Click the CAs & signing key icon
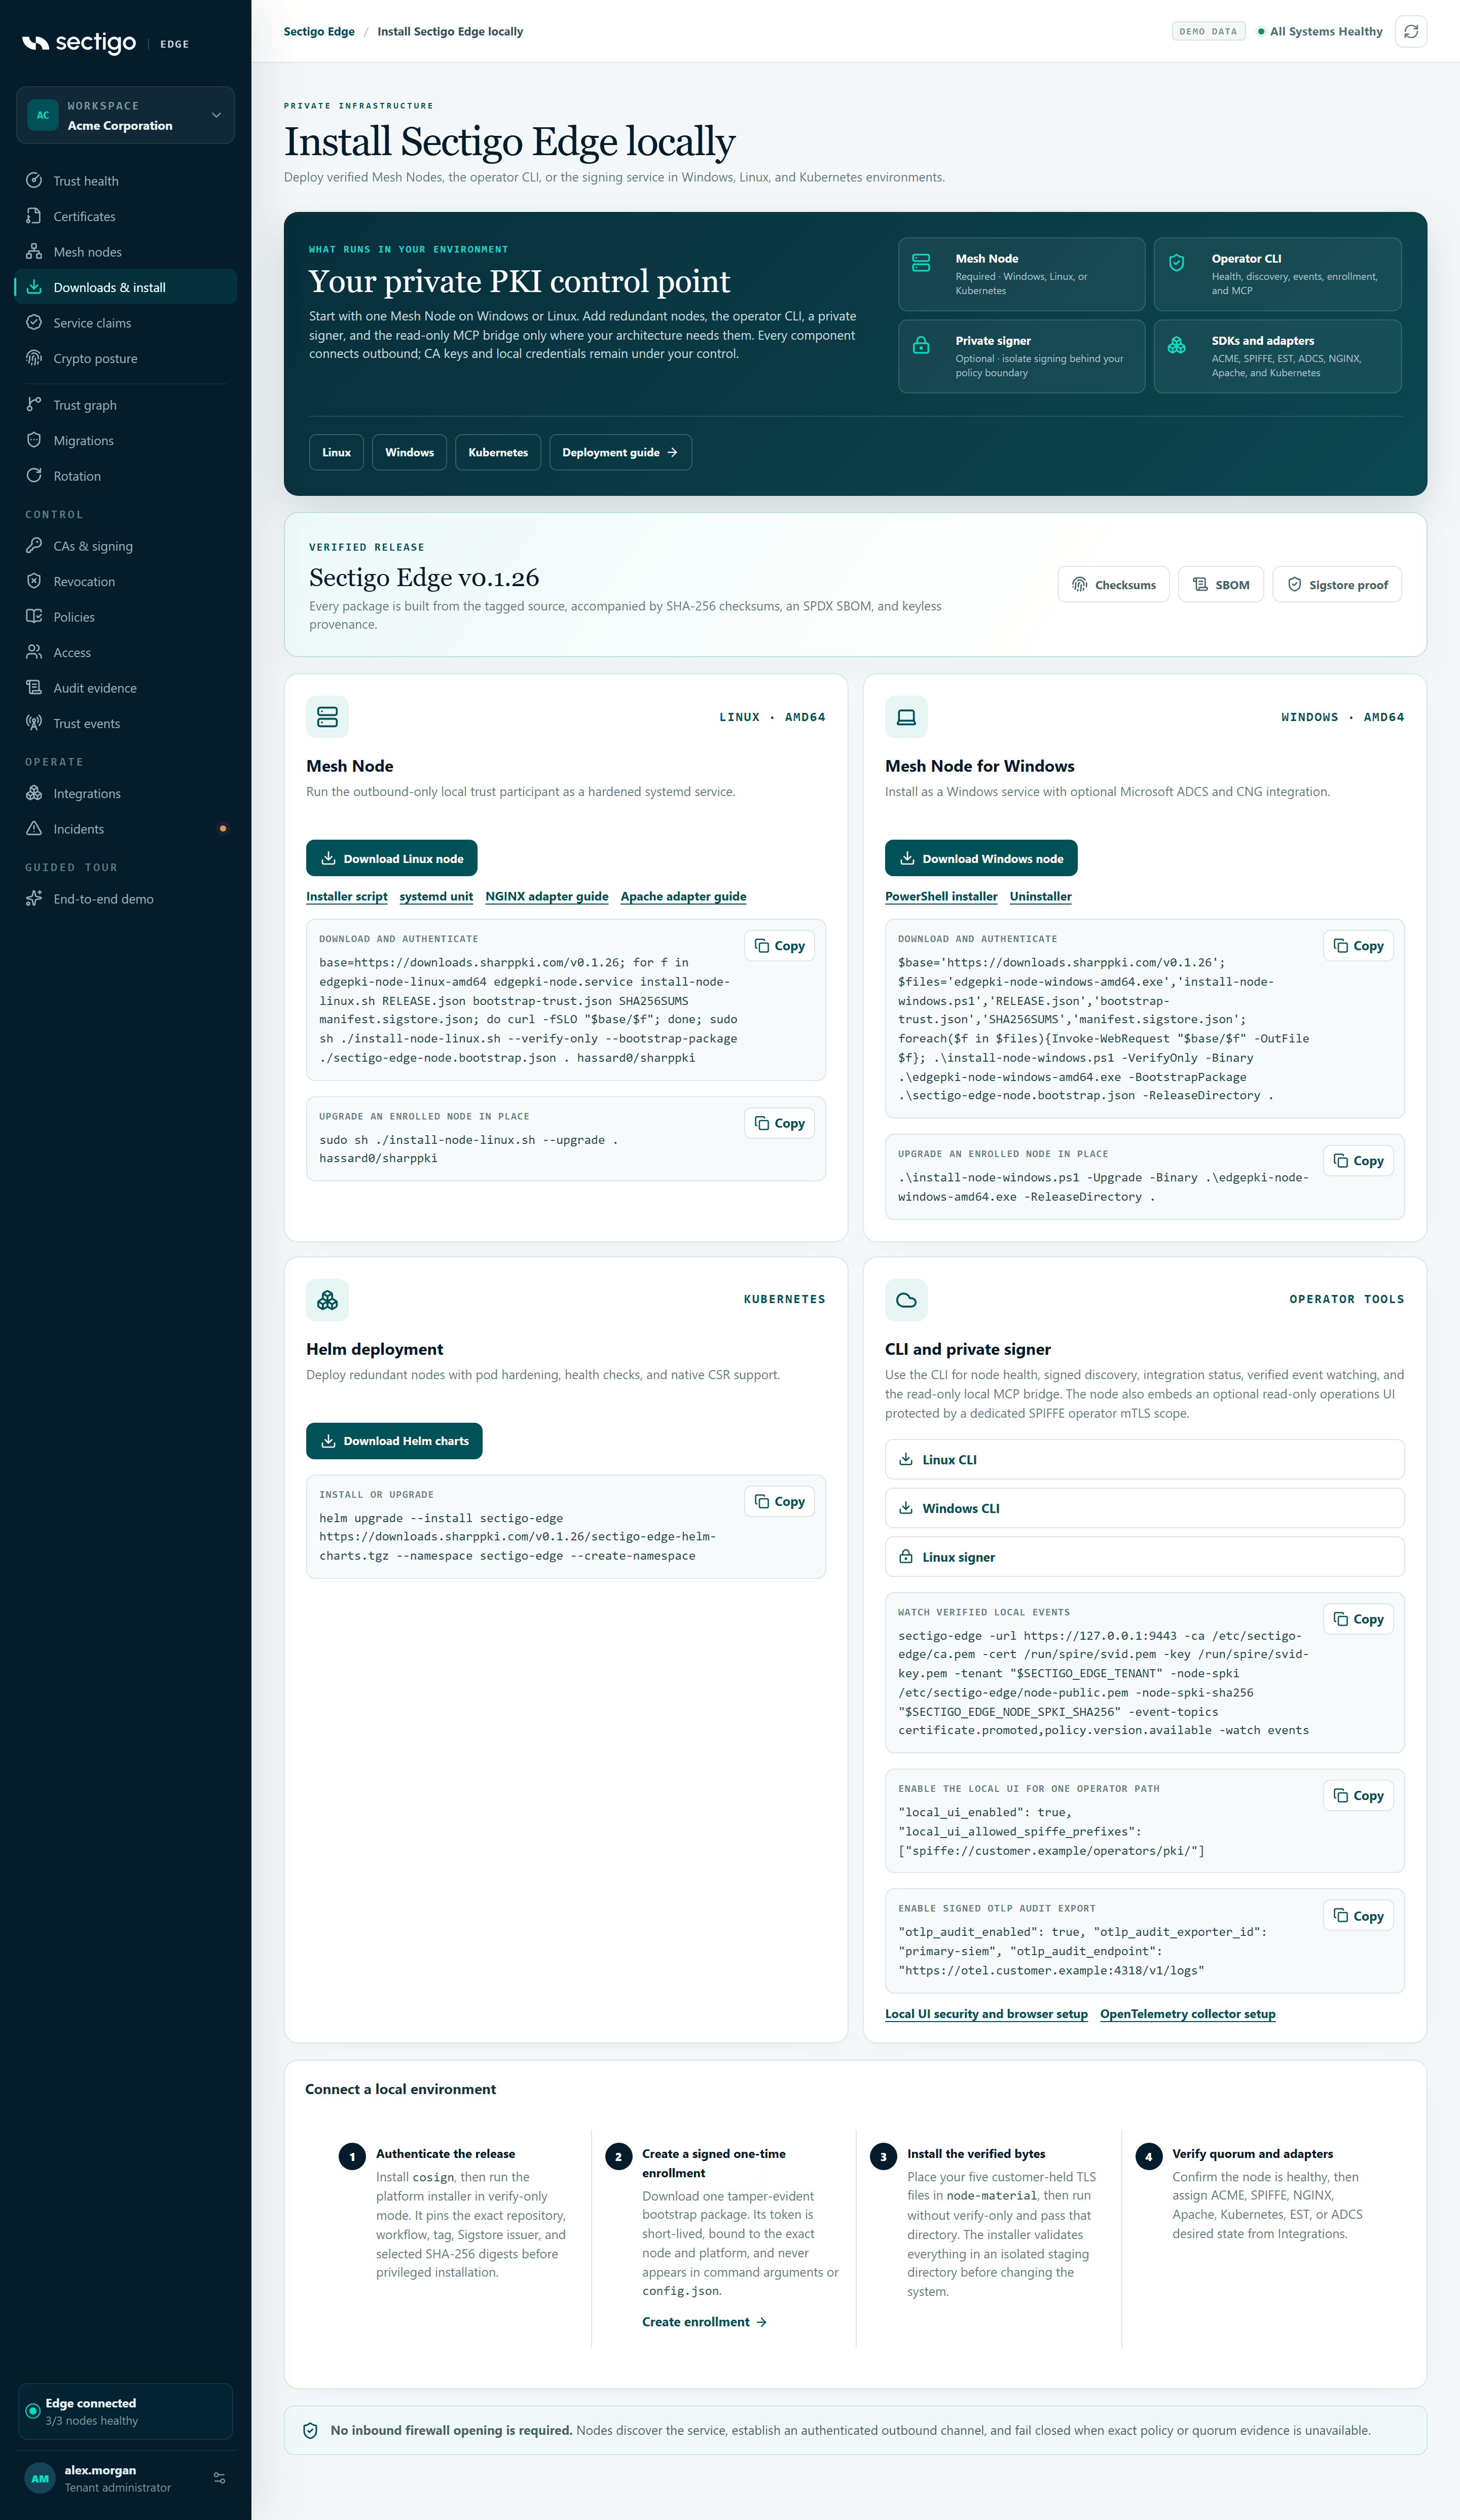Screen dimensions: 1460x2520 (34, 545)
